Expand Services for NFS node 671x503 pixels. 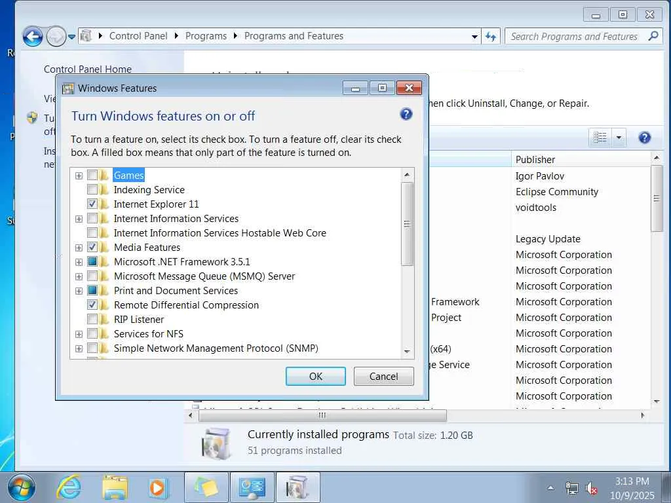[x=79, y=334]
